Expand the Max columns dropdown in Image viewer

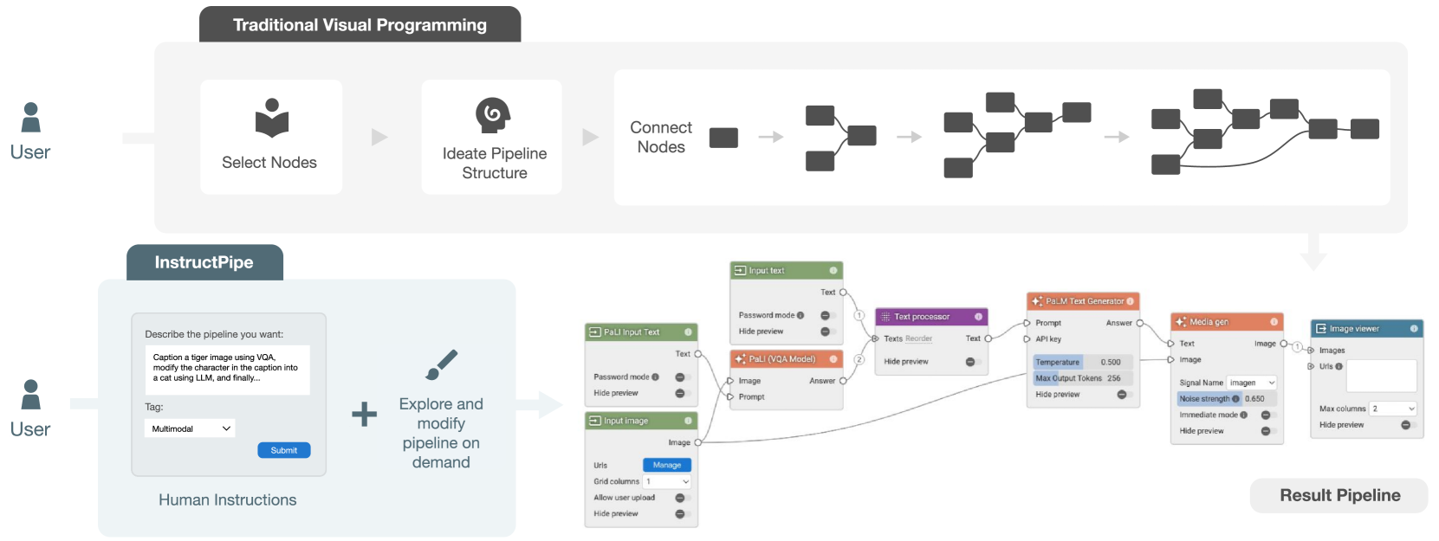pyautogui.click(x=1392, y=409)
